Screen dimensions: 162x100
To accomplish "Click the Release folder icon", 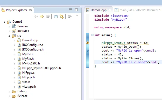I will click(x=14, y=96).
